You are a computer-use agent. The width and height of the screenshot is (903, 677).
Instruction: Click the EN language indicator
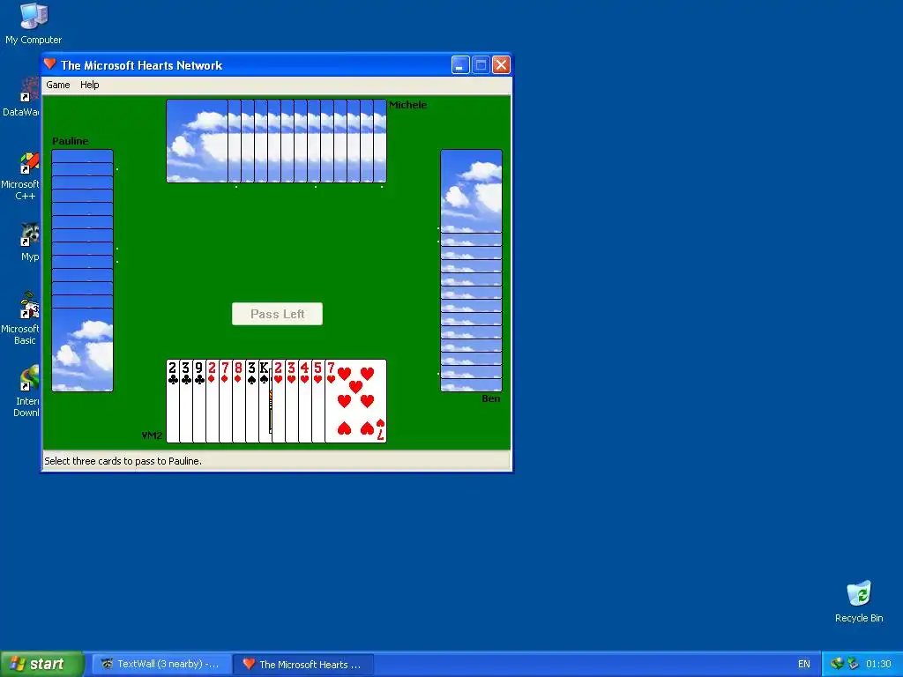pyautogui.click(x=804, y=665)
